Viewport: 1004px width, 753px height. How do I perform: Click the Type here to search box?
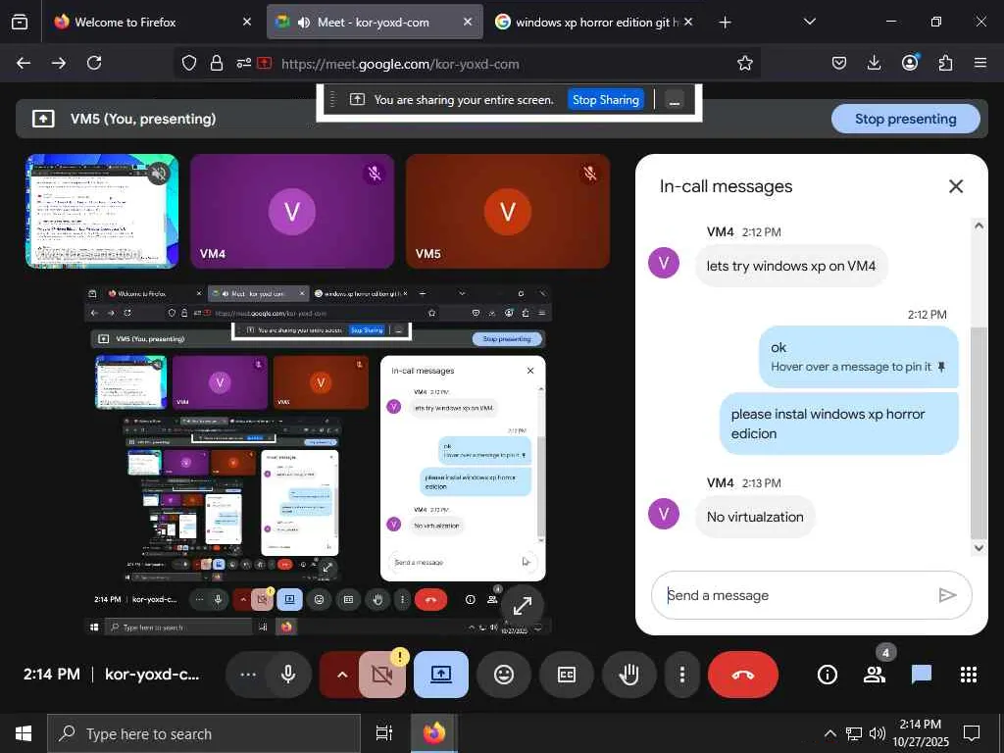pos(204,733)
